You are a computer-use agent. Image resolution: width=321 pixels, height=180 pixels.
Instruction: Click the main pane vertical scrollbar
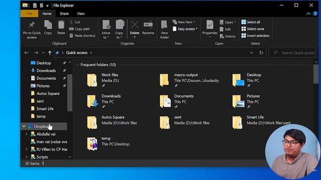(315, 74)
